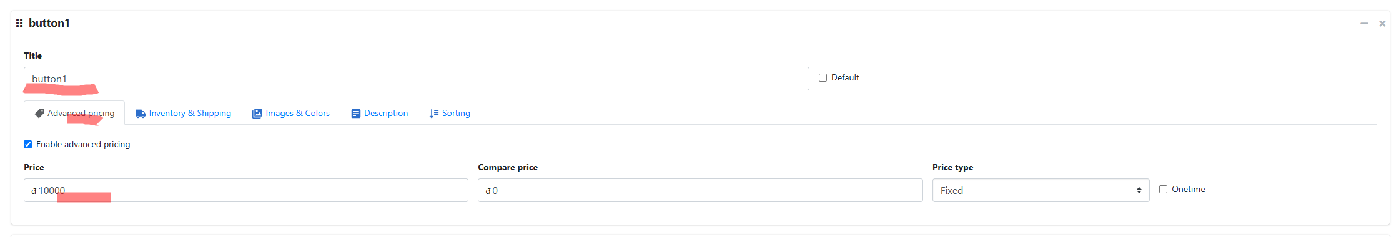
Task: Open the Images & Colors tab
Action: 291,114
